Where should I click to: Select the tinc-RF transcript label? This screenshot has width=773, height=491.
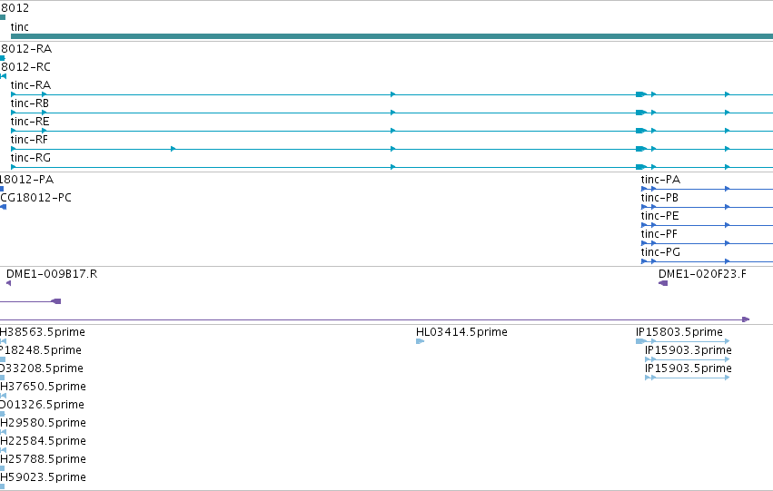30,140
